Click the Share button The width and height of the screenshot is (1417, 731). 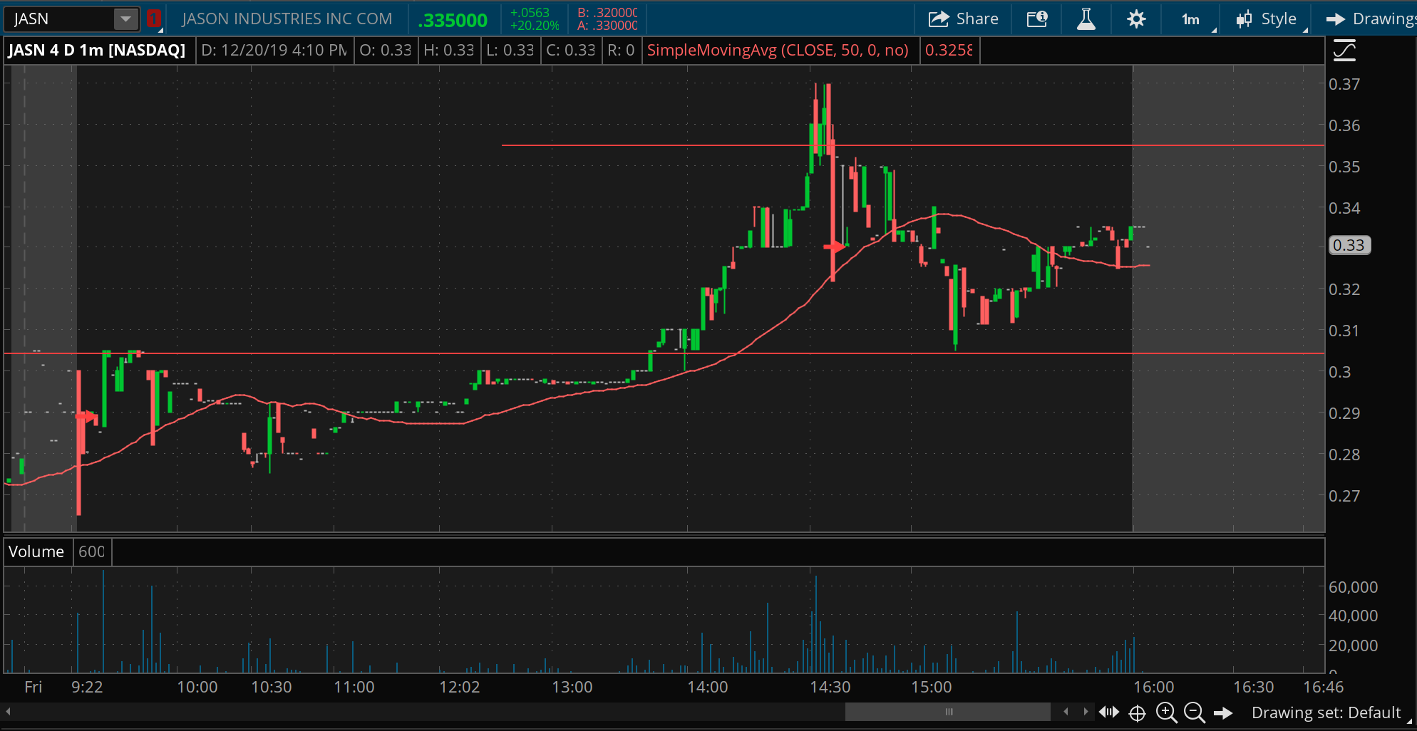(963, 19)
